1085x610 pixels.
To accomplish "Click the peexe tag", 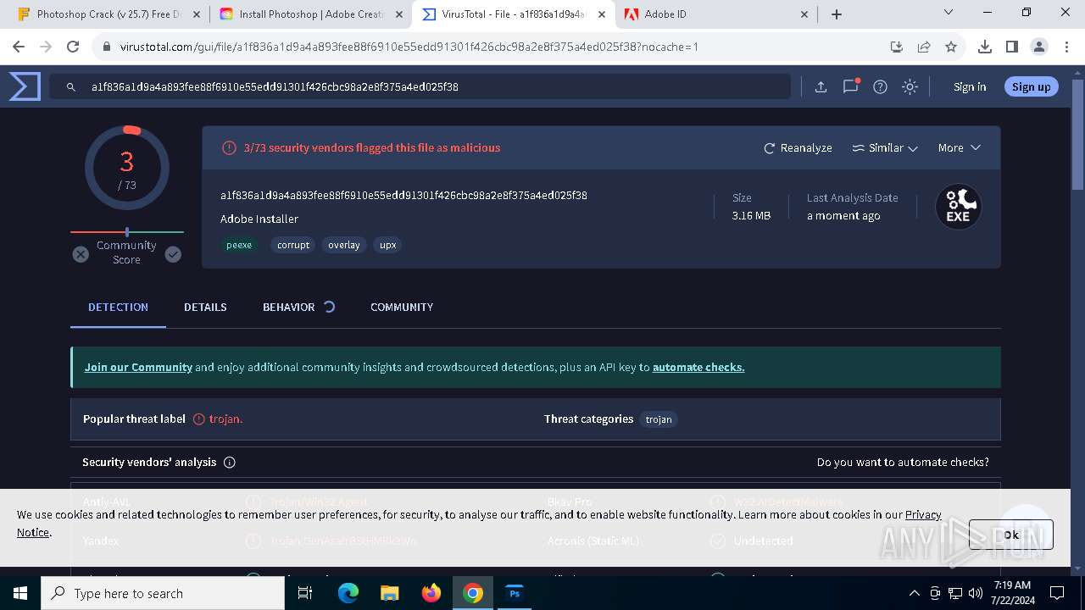I will click(239, 245).
